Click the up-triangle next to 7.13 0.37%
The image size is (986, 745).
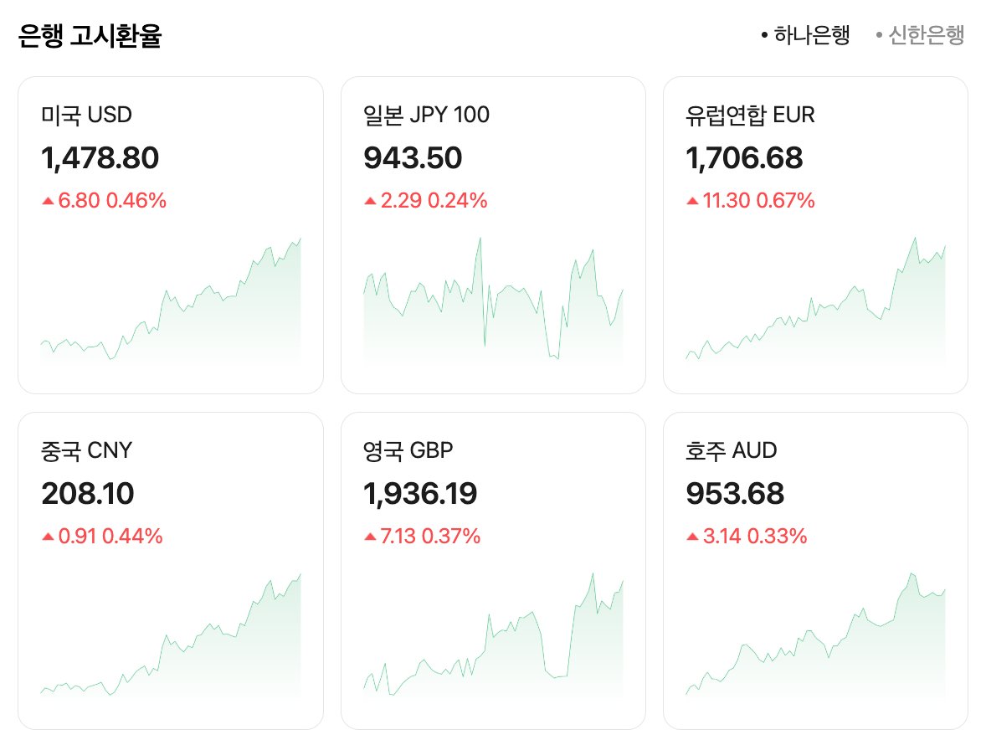point(370,537)
